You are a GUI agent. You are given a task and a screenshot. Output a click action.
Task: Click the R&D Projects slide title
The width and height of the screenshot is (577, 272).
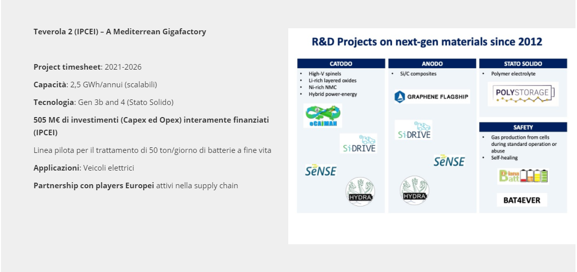tap(427, 42)
